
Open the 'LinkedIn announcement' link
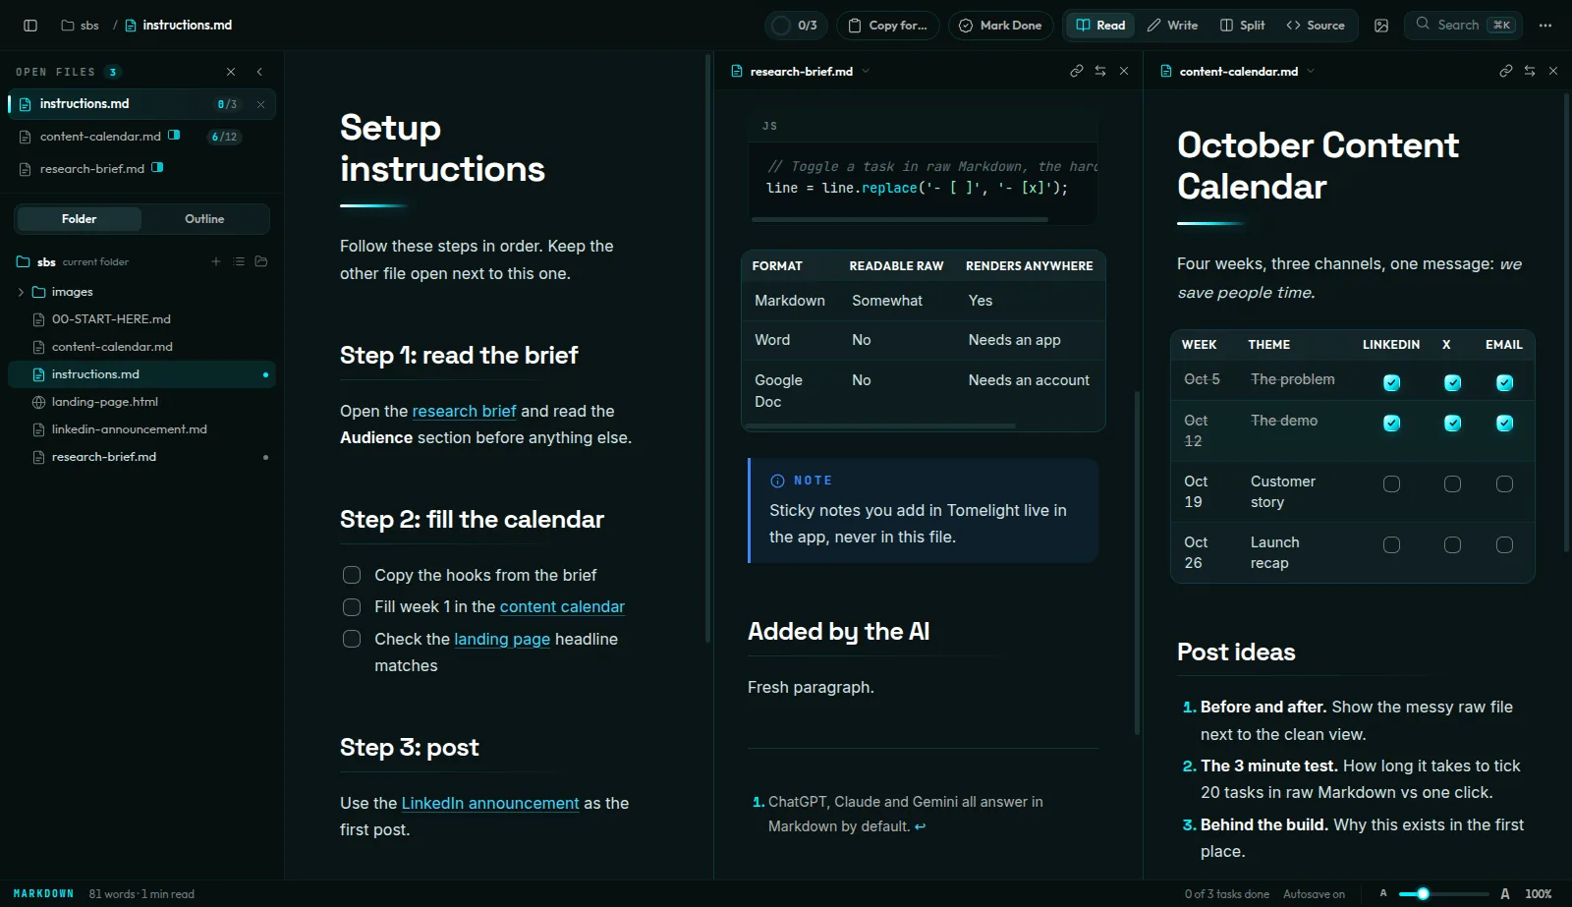pyautogui.click(x=490, y=803)
